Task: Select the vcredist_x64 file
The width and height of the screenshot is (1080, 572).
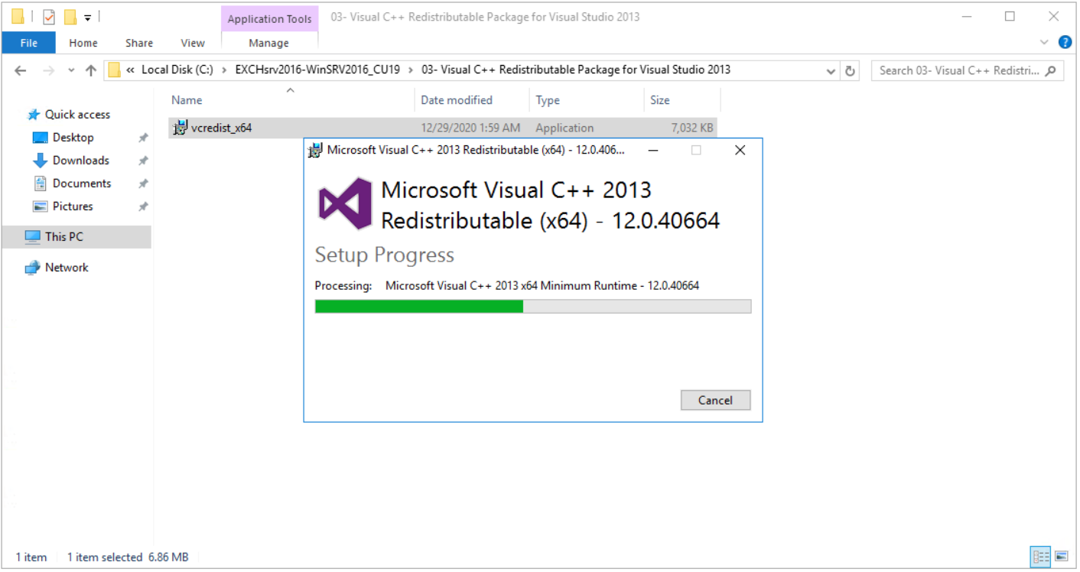Action: coord(442,128)
